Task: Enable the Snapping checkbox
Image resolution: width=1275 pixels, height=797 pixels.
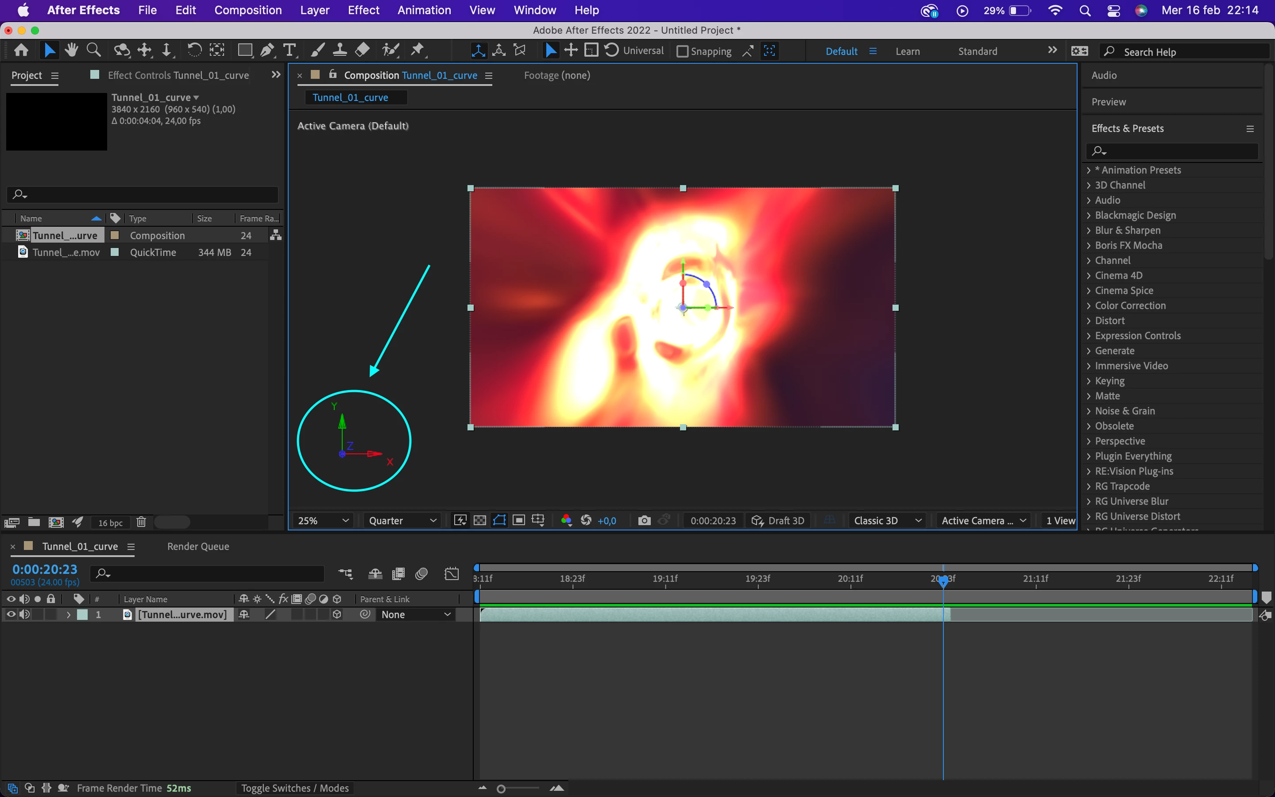Action: click(x=682, y=51)
